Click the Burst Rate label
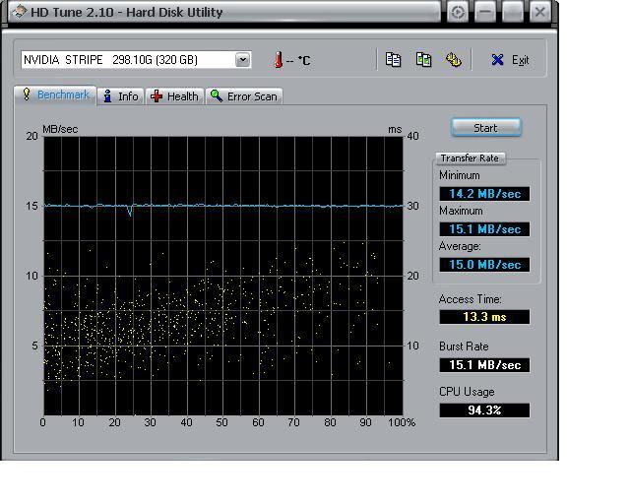This screenshot has height=504, width=630. [464, 346]
